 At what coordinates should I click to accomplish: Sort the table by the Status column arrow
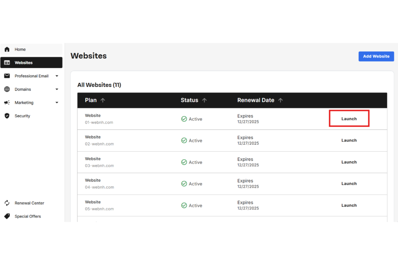click(x=204, y=100)
